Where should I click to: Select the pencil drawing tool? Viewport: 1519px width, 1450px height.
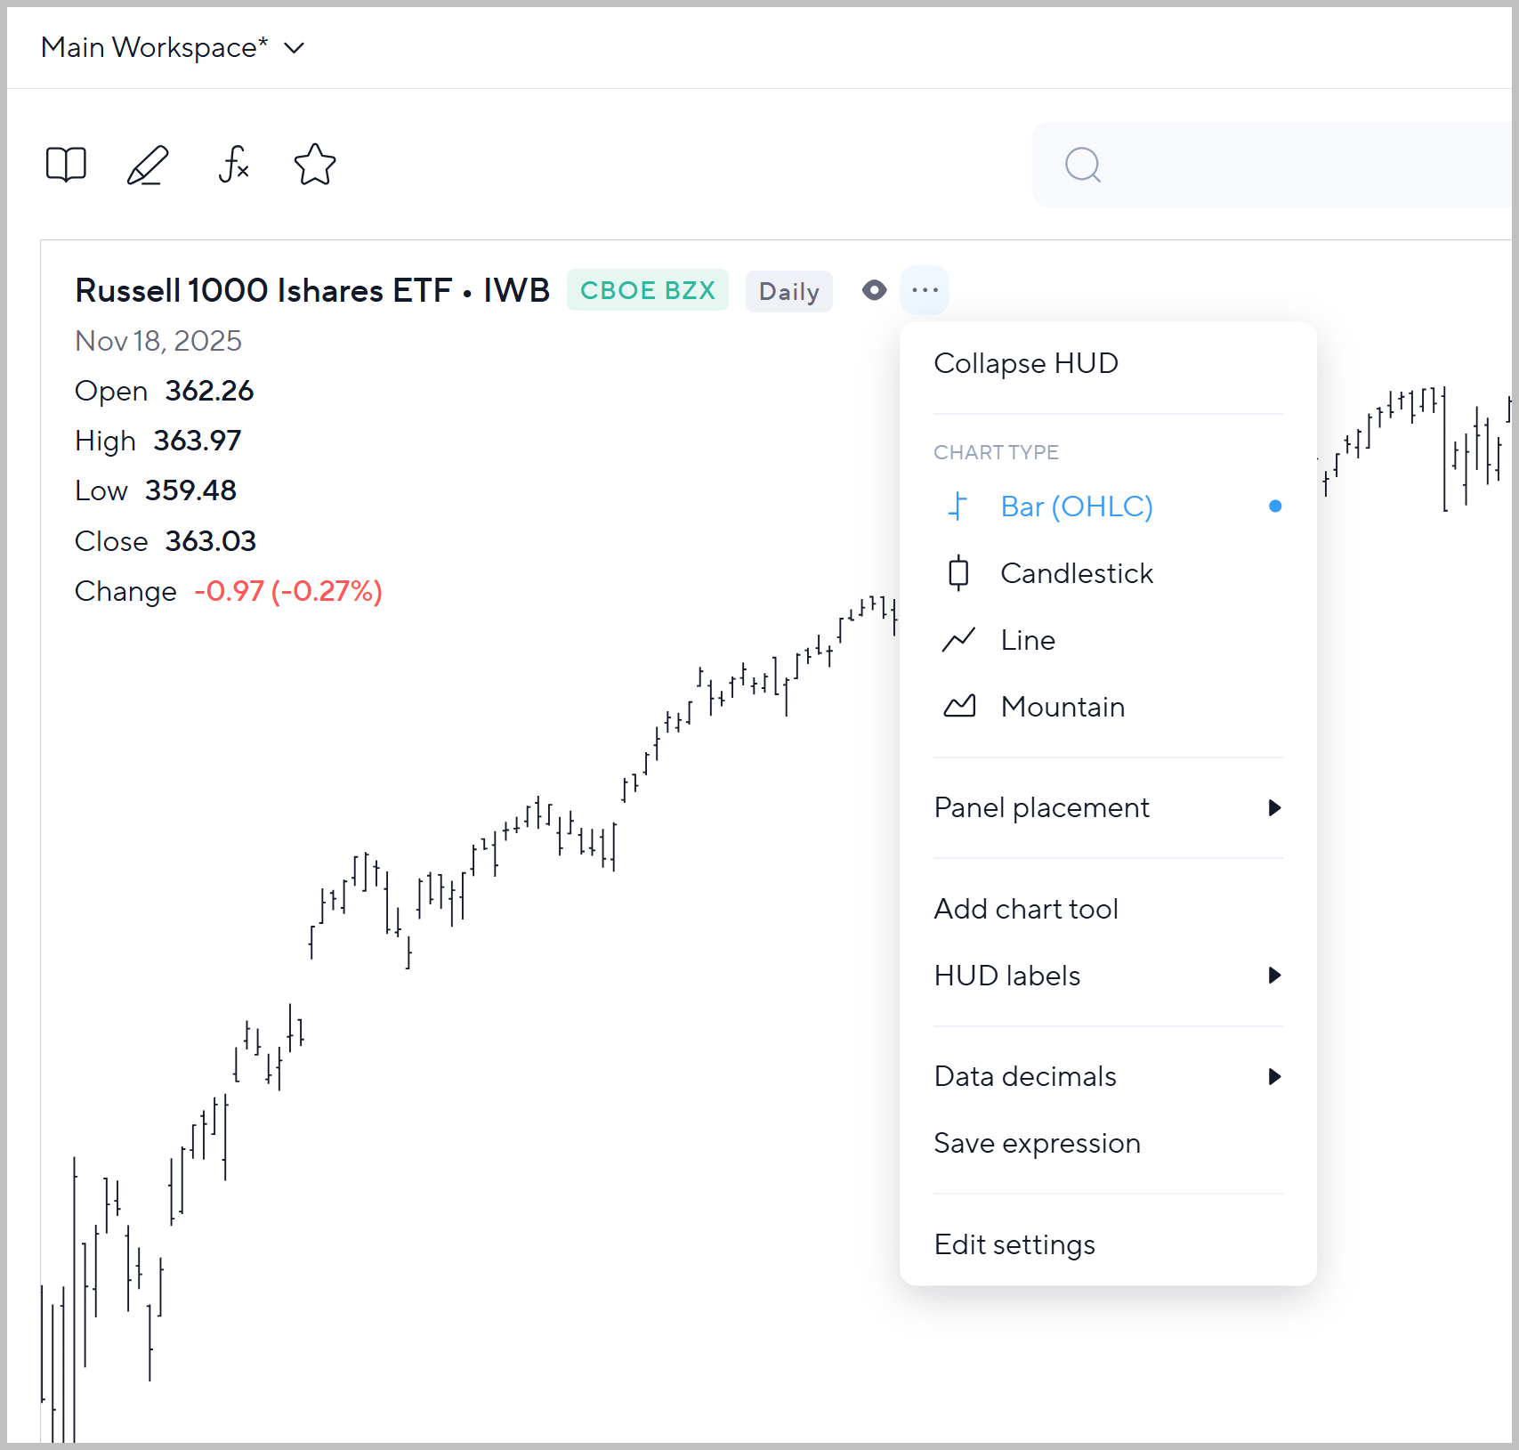[x=148, y=165]
